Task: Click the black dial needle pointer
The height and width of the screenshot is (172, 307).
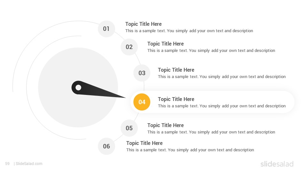Action: pyautogui.click(x=98, y=89)
